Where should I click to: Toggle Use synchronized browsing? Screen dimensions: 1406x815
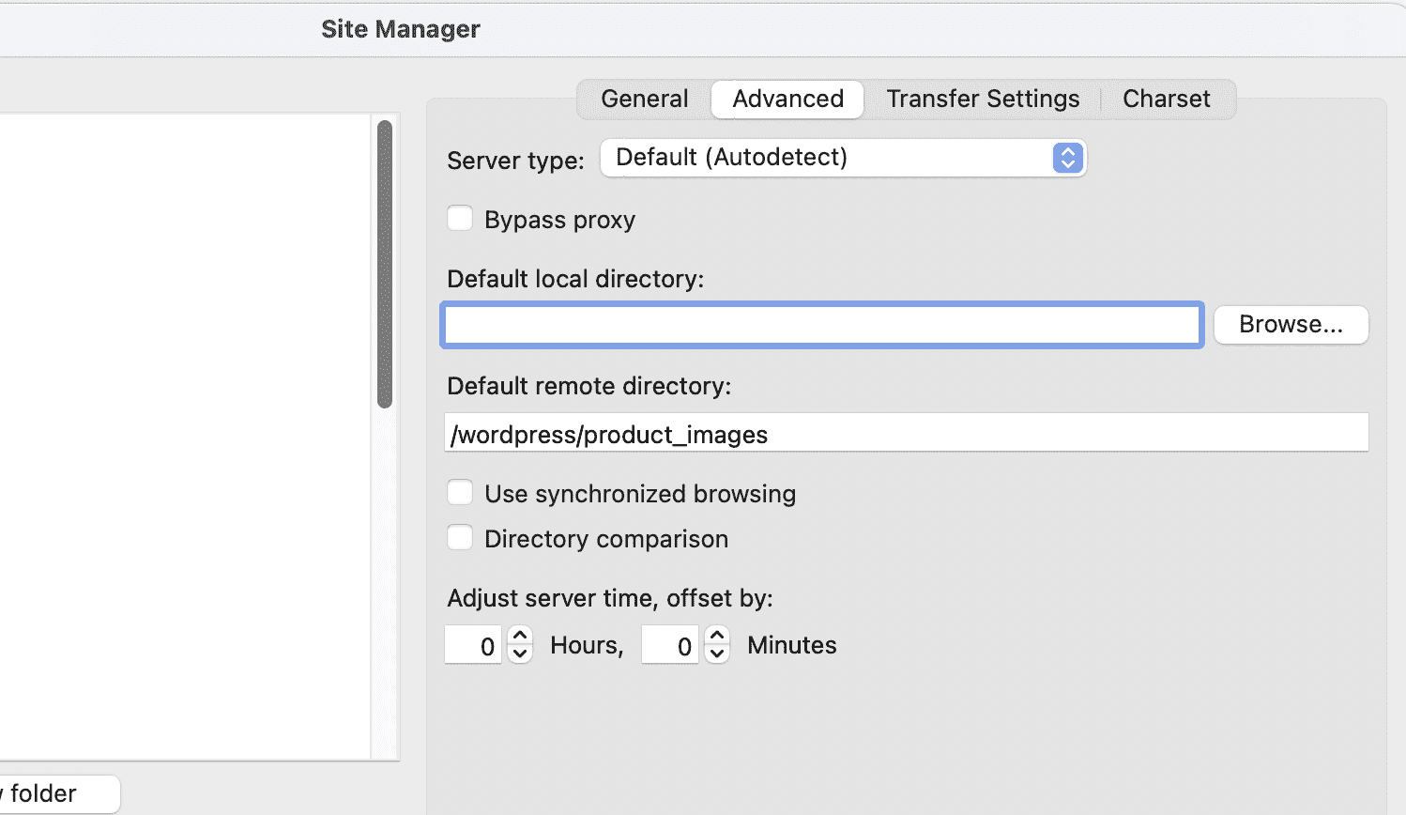[460, 493]
